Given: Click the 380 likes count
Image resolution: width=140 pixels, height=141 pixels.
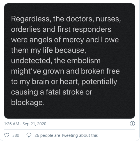Looking at the screenshot, I should pos(16,135).
